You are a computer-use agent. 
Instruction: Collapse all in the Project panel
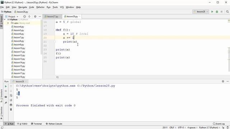pyautogui.click(x=29, y=16)
